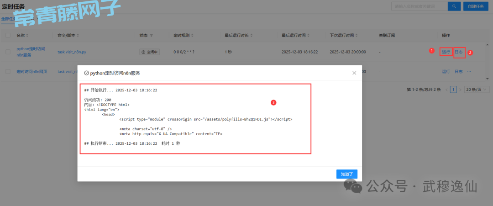Viewport: 493px width, 206px height.
Task: Click the task name search input field
Action: [x=419, y=6]
